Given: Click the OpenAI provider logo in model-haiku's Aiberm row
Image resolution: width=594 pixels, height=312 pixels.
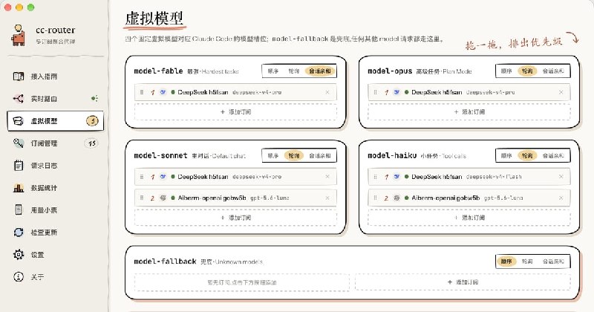Looking at the screenshot, I should coord(396,198).
